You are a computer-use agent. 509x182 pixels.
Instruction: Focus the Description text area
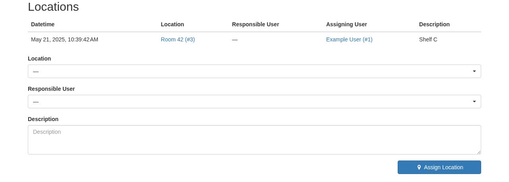[x=254, y=140]
